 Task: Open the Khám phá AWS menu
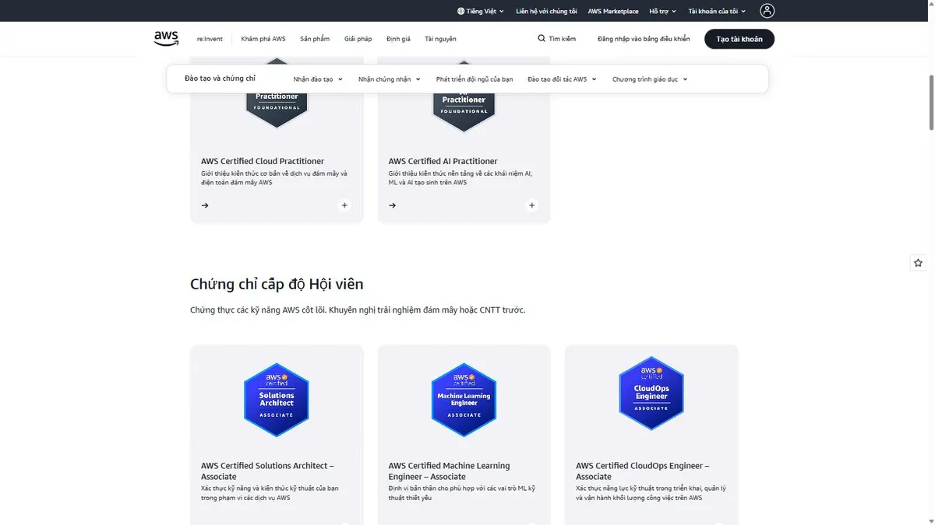tap(263, 39)
